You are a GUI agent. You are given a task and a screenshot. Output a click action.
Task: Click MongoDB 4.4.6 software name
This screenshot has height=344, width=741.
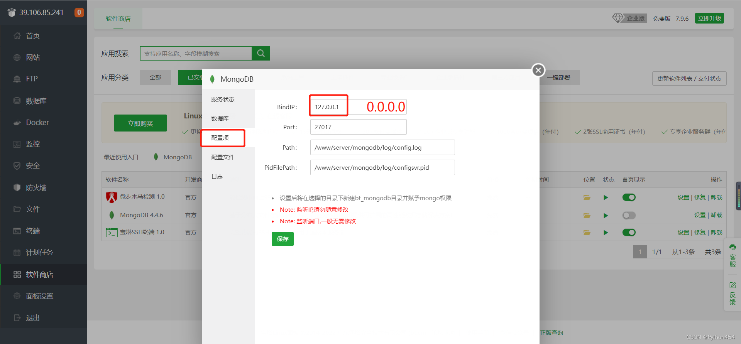point(142,215)
